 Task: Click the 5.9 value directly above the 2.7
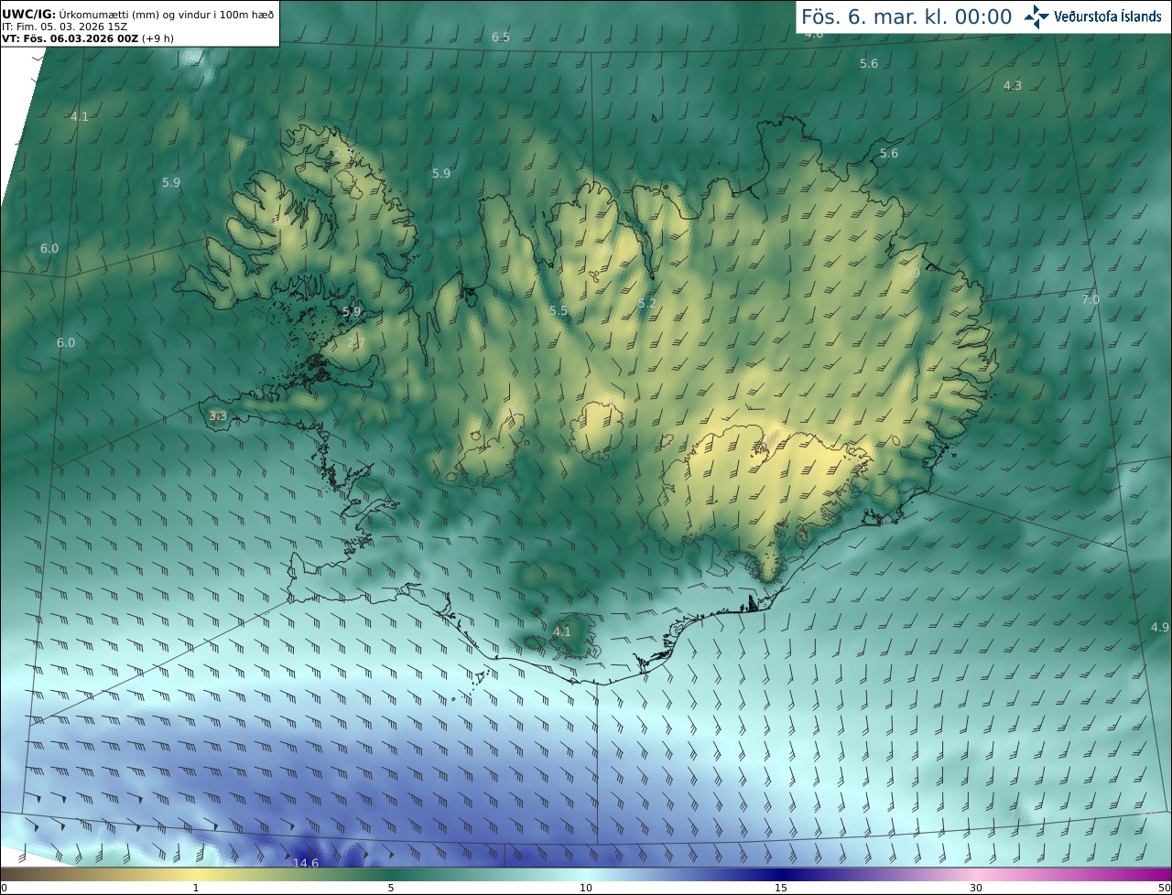352,312
